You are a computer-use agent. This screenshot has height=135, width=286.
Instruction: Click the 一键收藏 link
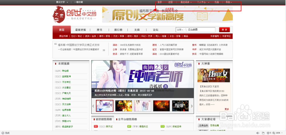pos(79,2)
